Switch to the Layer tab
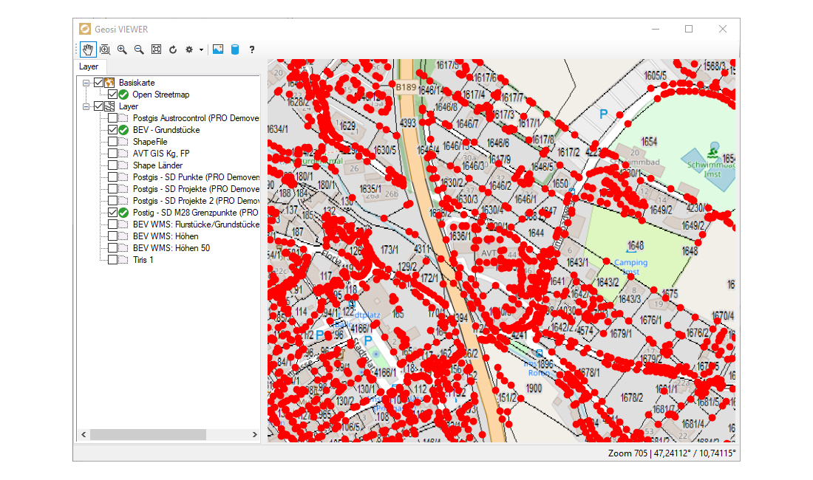This screenshot has width=813, height=480. point(89,66)
